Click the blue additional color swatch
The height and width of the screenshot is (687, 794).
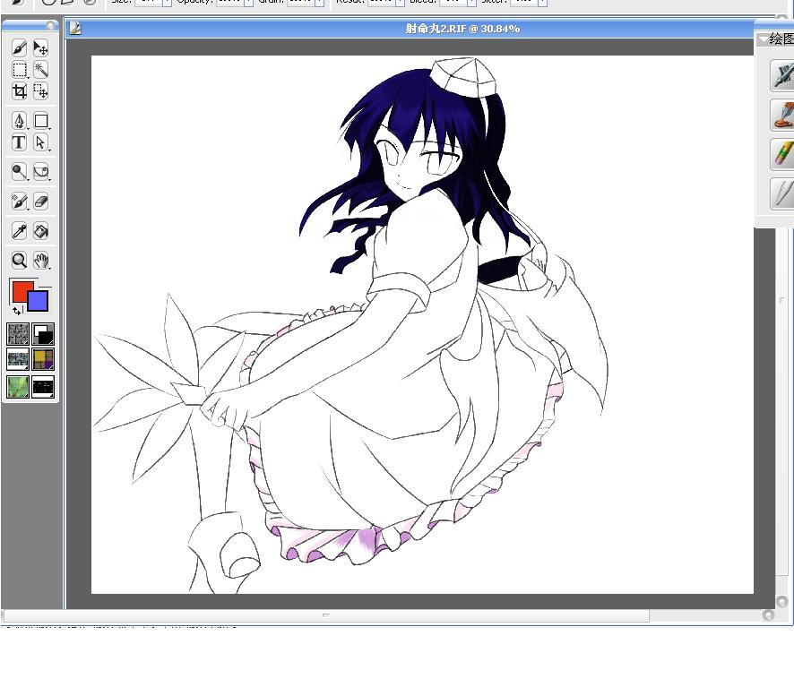38,301
